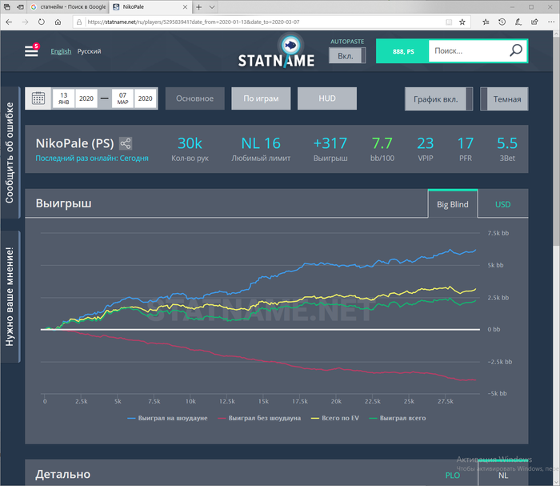Viewport: 560px width, 486px height.
Task: Select the start day 13 ЯНВ
Action: [63, 98]
